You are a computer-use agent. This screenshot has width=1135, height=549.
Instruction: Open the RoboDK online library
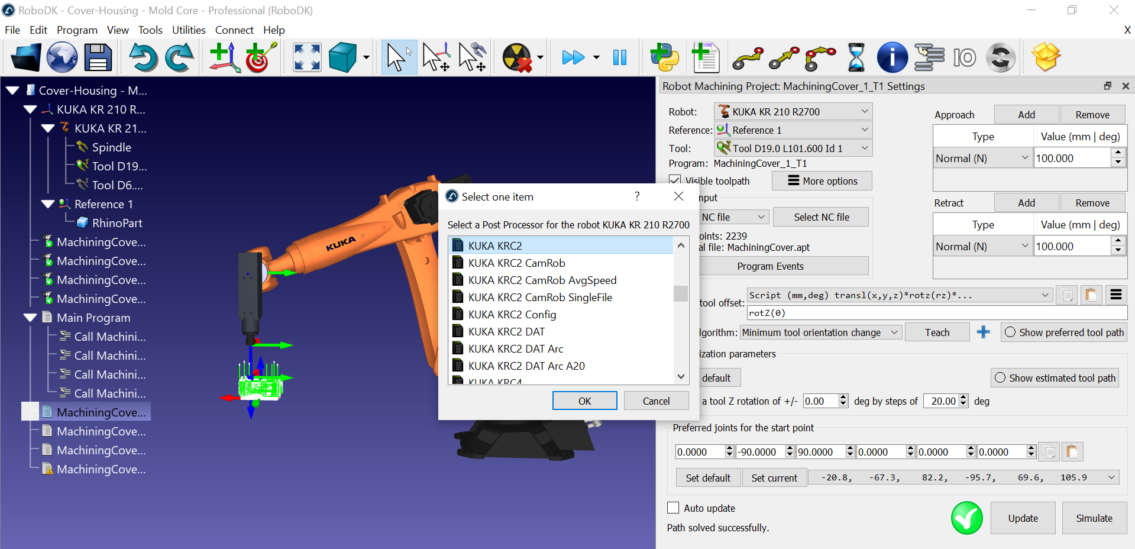pos(62,57)
